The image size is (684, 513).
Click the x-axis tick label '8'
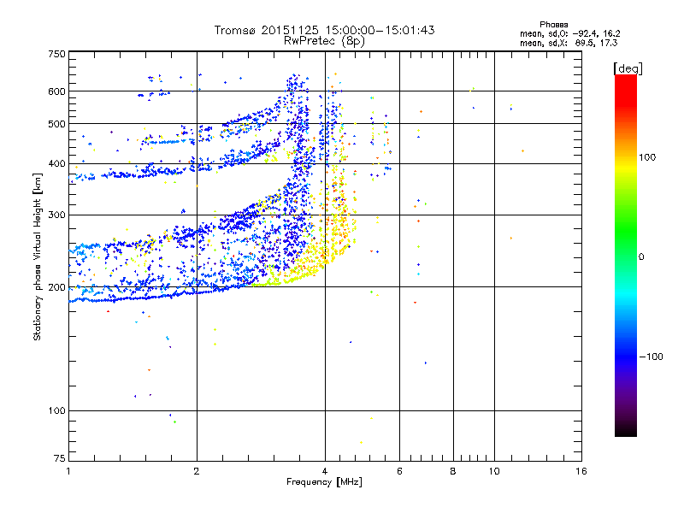click(453, 471)
